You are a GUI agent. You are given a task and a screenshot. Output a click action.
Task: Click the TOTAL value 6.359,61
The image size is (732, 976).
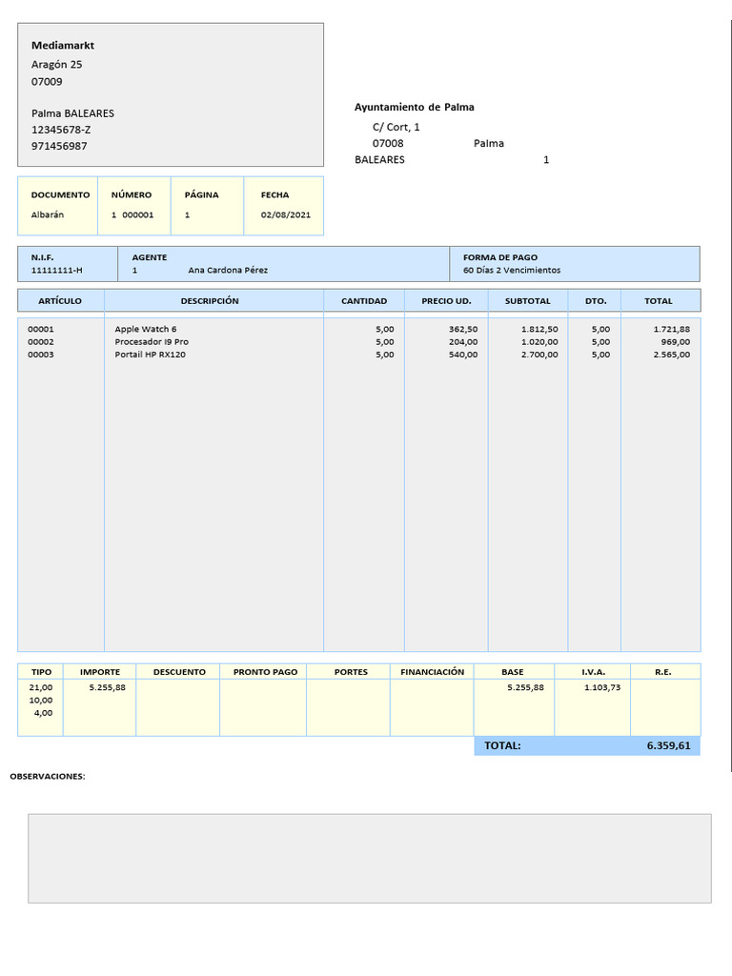[668, 745]
